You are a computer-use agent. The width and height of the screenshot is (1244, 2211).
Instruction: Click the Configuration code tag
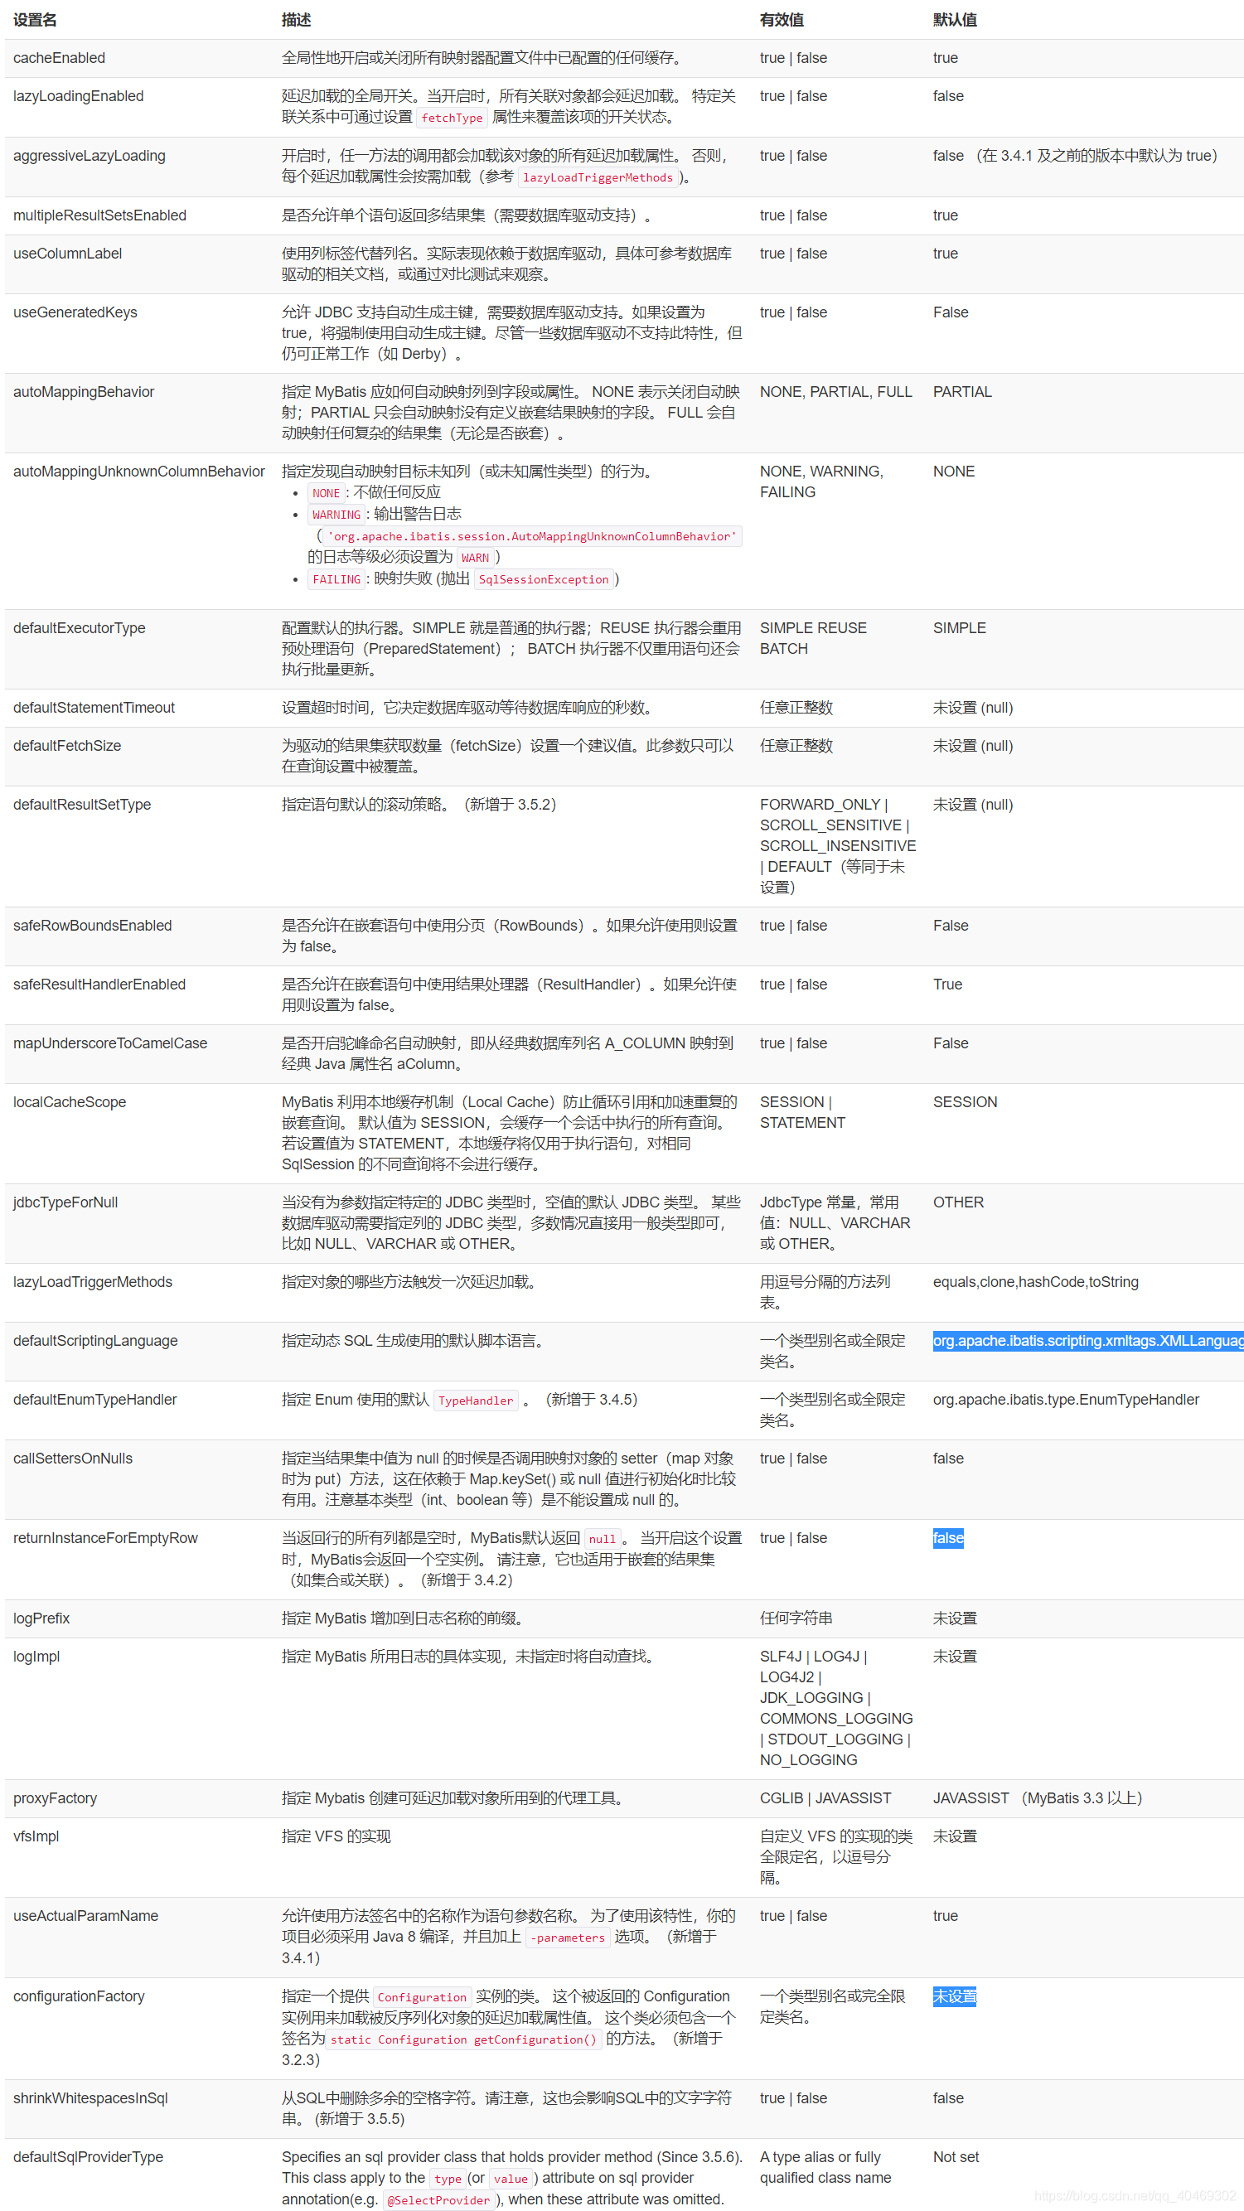[423, 1997]
